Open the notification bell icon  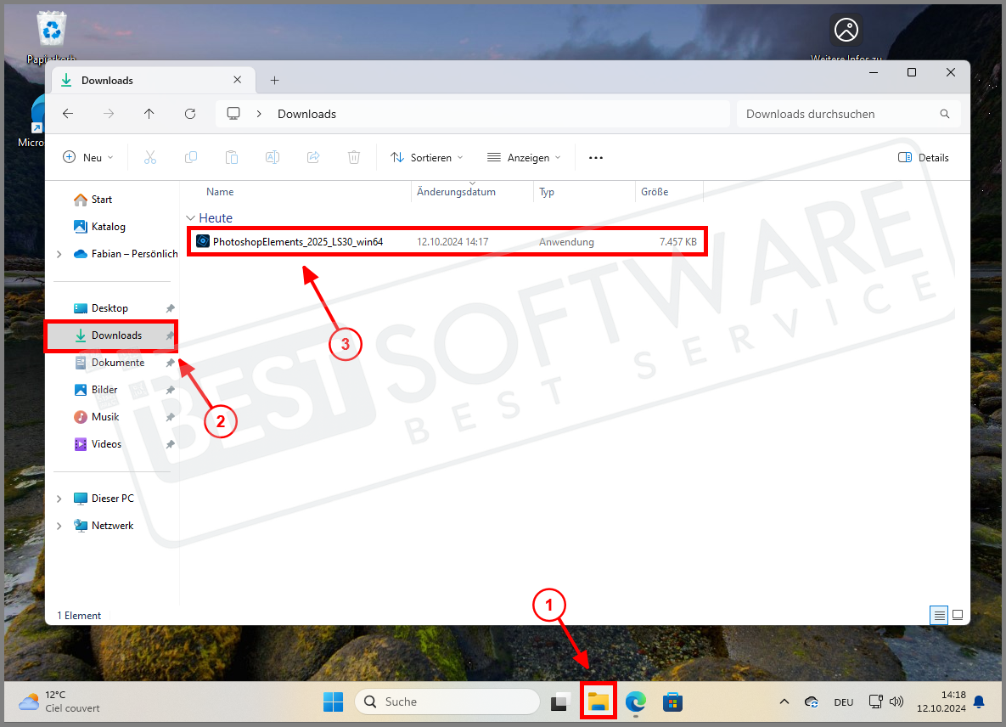979,702
